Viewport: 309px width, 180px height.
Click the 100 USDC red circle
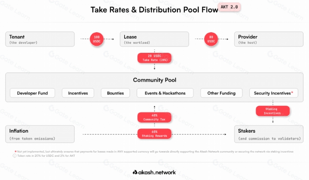tap(97, 39)
